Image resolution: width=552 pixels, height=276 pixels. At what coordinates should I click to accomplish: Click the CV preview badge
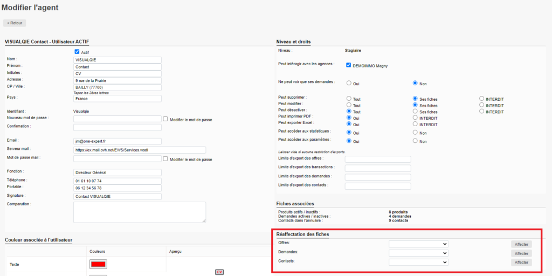[x=219, y=272]
